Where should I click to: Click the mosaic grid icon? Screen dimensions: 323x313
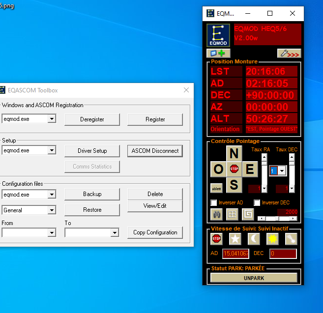232,214
